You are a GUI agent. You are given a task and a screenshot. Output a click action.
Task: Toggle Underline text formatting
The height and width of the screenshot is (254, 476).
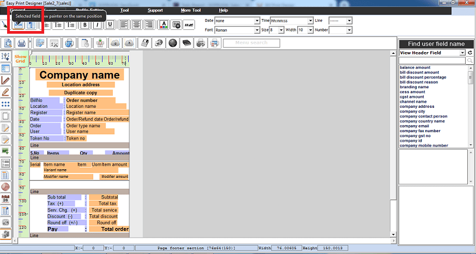pos(110,25)
